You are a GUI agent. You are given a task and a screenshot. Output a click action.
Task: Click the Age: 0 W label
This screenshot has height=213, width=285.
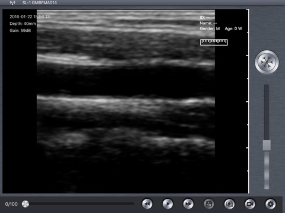[x=233, y=28]
